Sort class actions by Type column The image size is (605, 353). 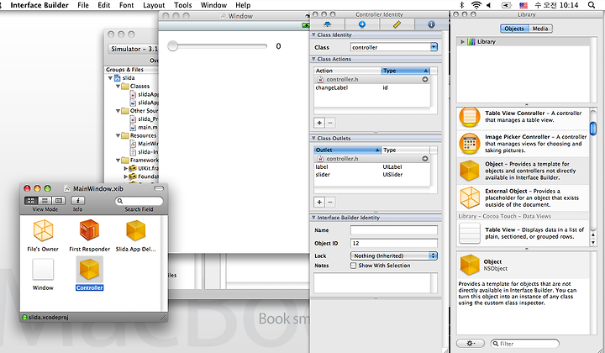click(406, 71)
